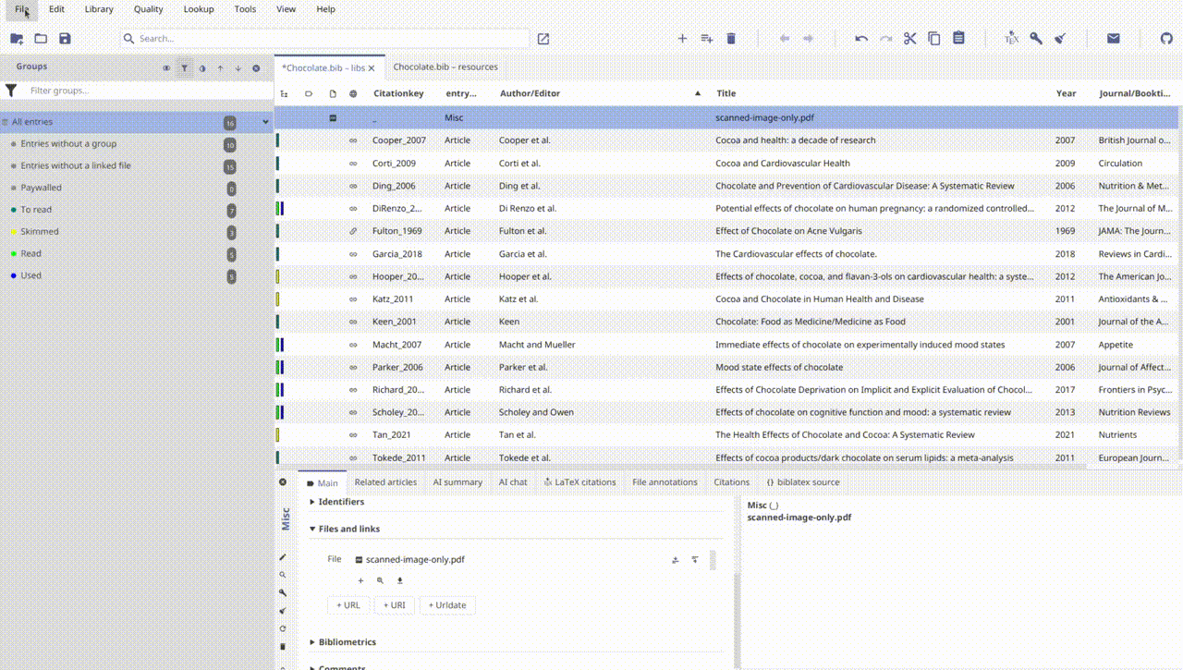Select the linked file scanned-image-only.pdf in File field
The width and height of the screenshot is (1183, 670).
coord(415,560)
